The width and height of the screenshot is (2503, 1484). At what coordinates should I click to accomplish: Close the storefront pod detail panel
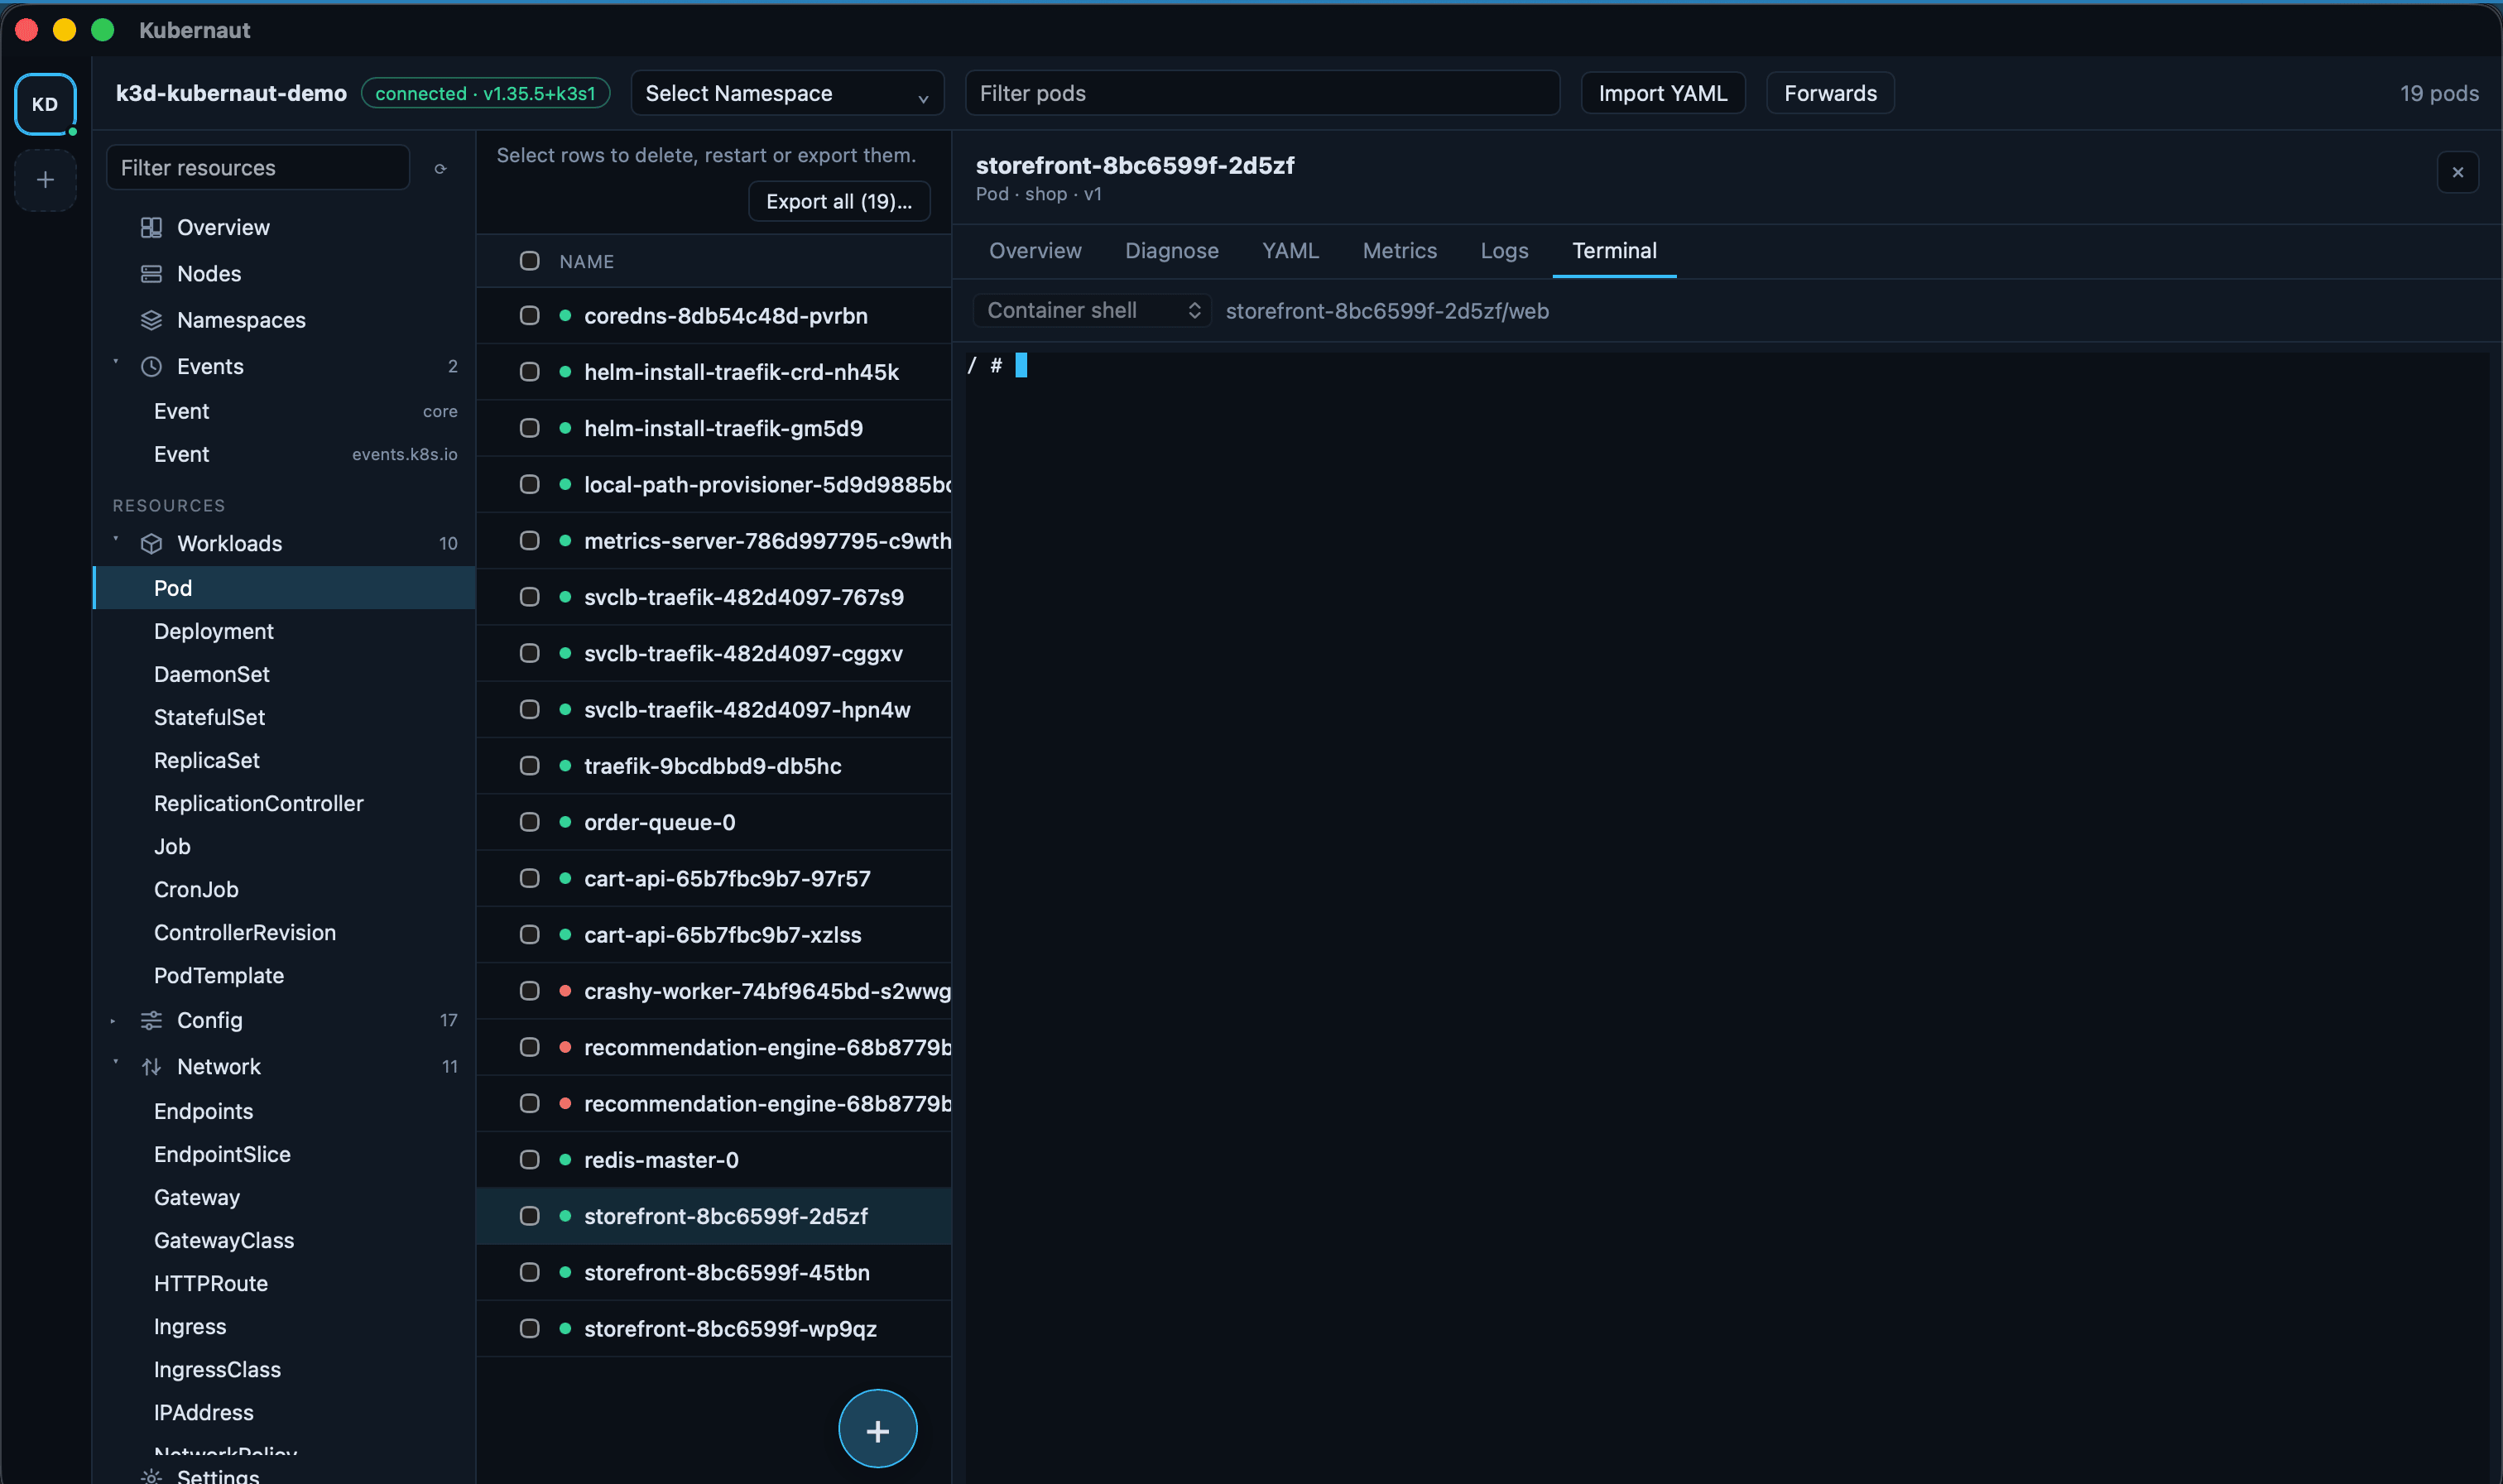click(x=2457, y=172)
